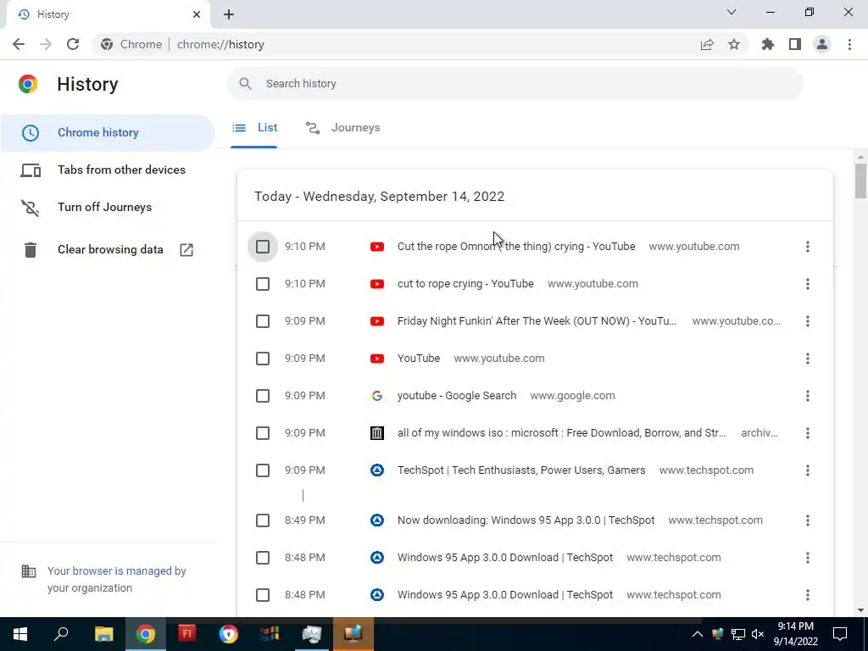Image resolution: width=868 pixels, height=651 pixels.
Task: Open the cut to rope crying - YouTube link
Action: (x=465, y=284)
